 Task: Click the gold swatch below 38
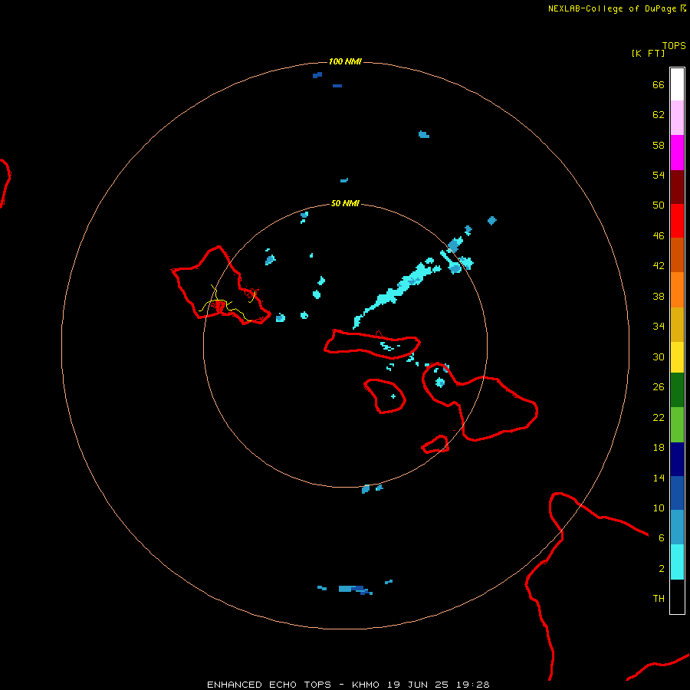click(677, 324)
